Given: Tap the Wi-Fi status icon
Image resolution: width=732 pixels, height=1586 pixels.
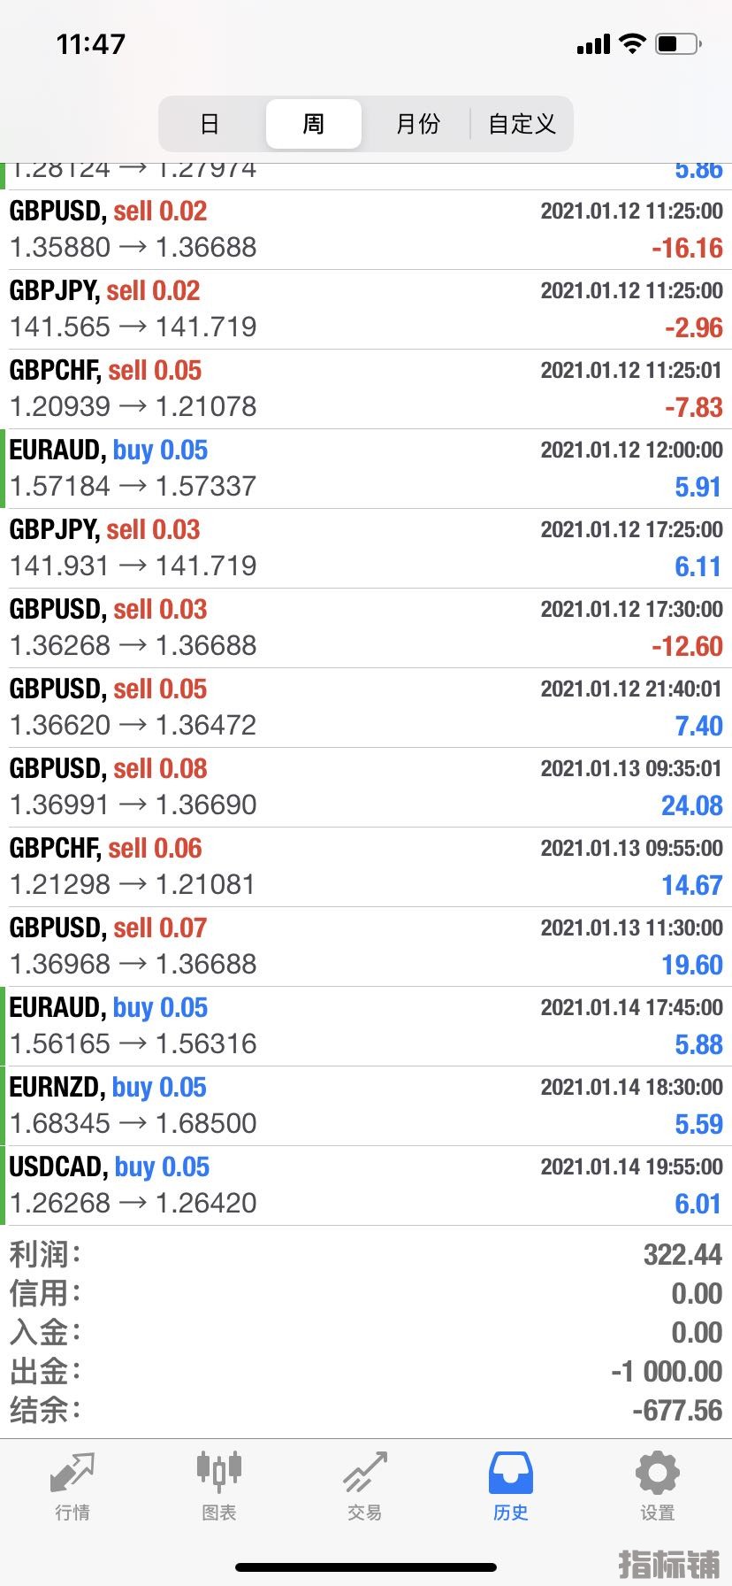Looking at the screenshot, I should (x=632, y=43).
